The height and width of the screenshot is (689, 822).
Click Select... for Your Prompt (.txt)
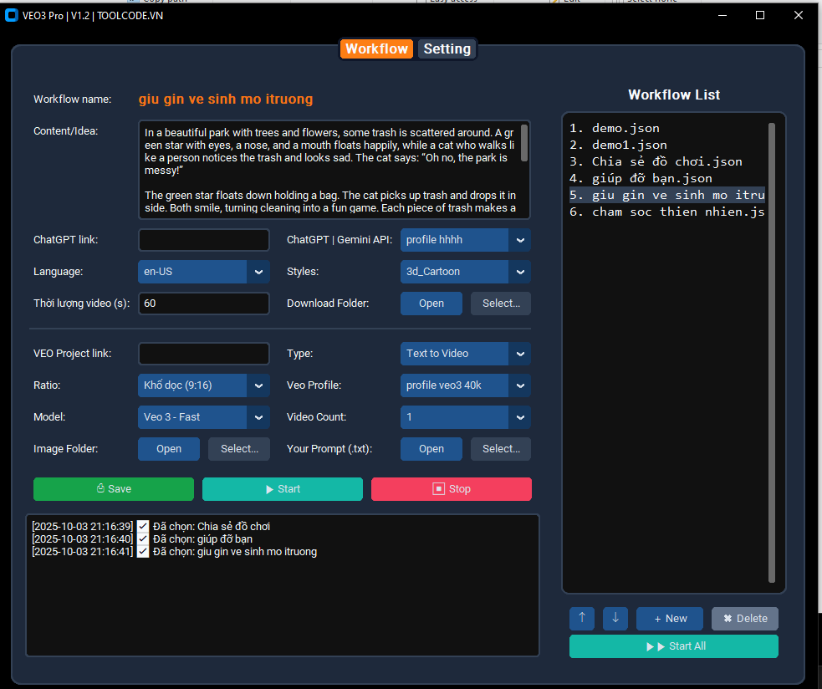[501, 449]
